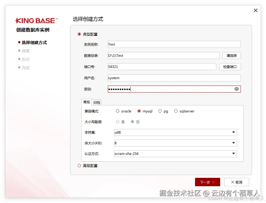This screenshot has width=266, height=203.
Task: Enable 是 for case sensitivity
Action: [118, 121]
